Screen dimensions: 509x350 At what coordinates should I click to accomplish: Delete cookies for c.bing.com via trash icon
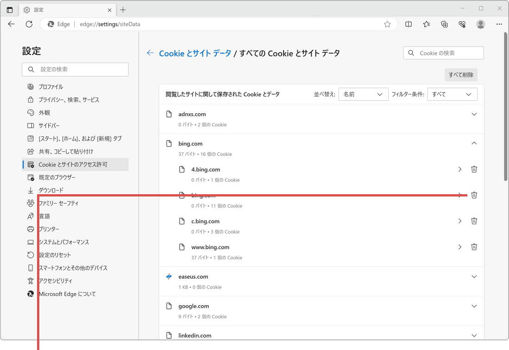click(474, 221)
